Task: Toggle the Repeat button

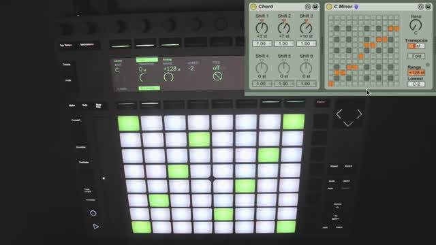Action: click(x=334, y=166)
